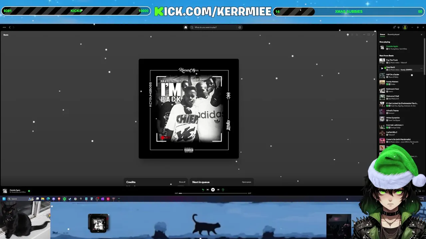The width and height of the screenshot is (426, 239).
Task: Select Come & Go (with Marshmello) in the queue
Action: coord(401,140)
